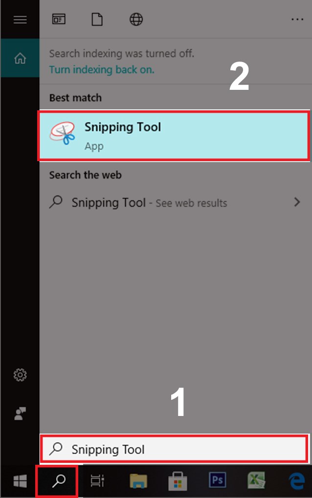Select the Documents search filter
The width and height of the screenshot is (312, 498).
click(97, 19)
